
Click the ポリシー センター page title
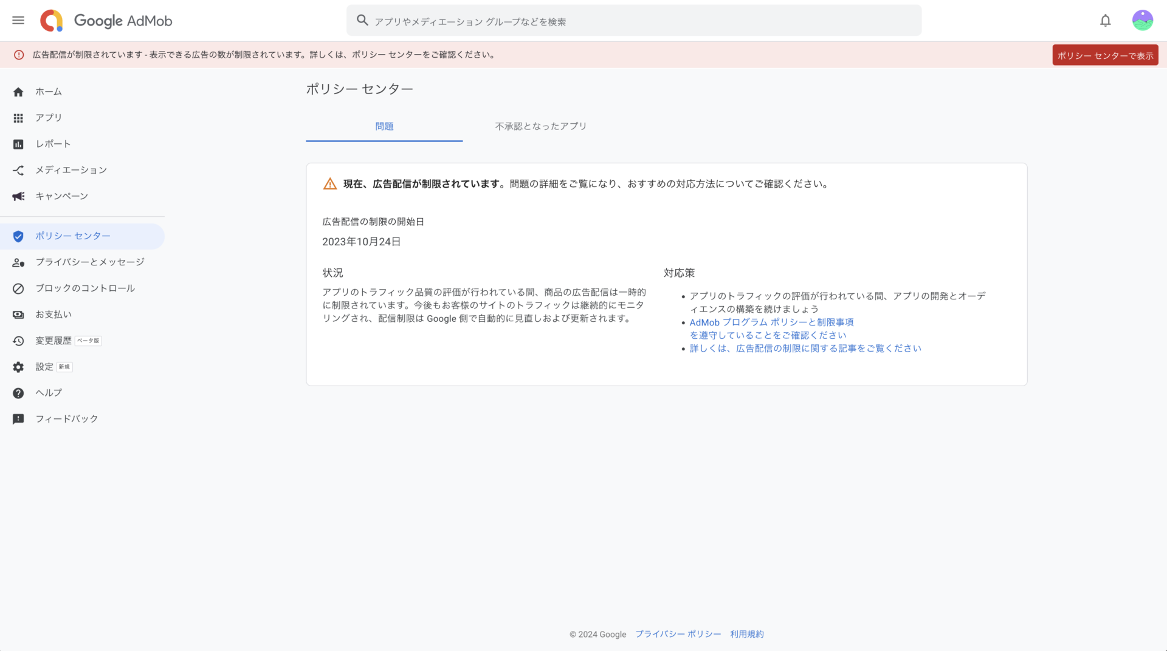point(359,89)
